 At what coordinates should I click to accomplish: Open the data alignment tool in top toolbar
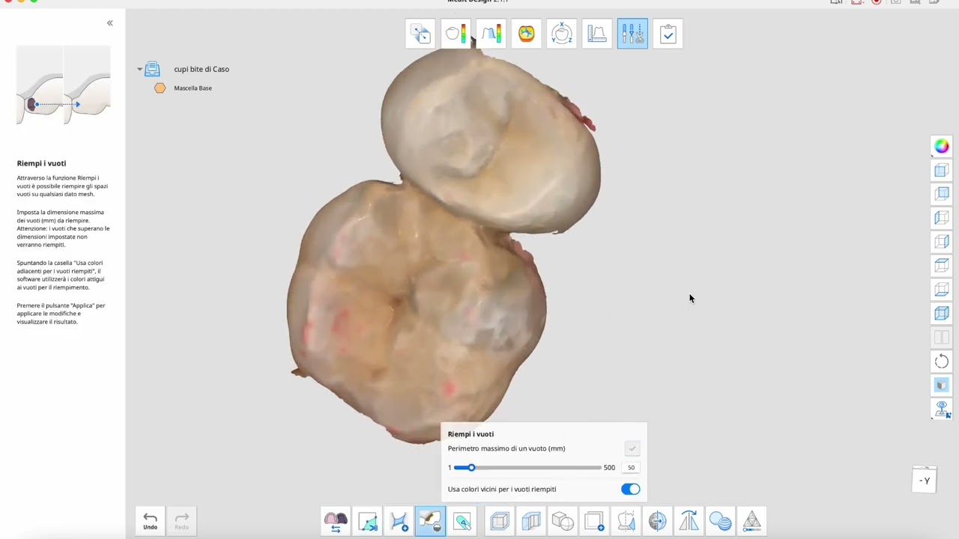pos(420,34)
